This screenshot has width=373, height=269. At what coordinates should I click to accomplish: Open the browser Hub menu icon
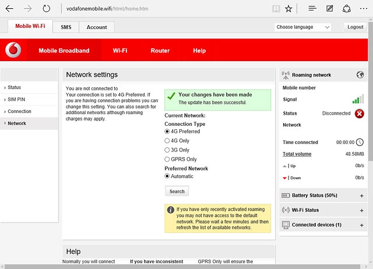pos(312,9)
